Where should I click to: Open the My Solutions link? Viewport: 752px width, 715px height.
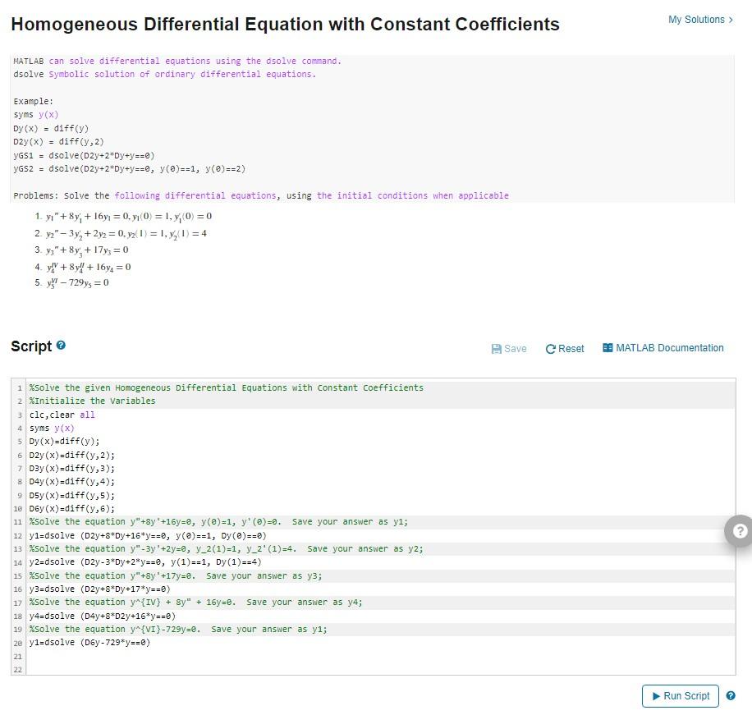696,19
